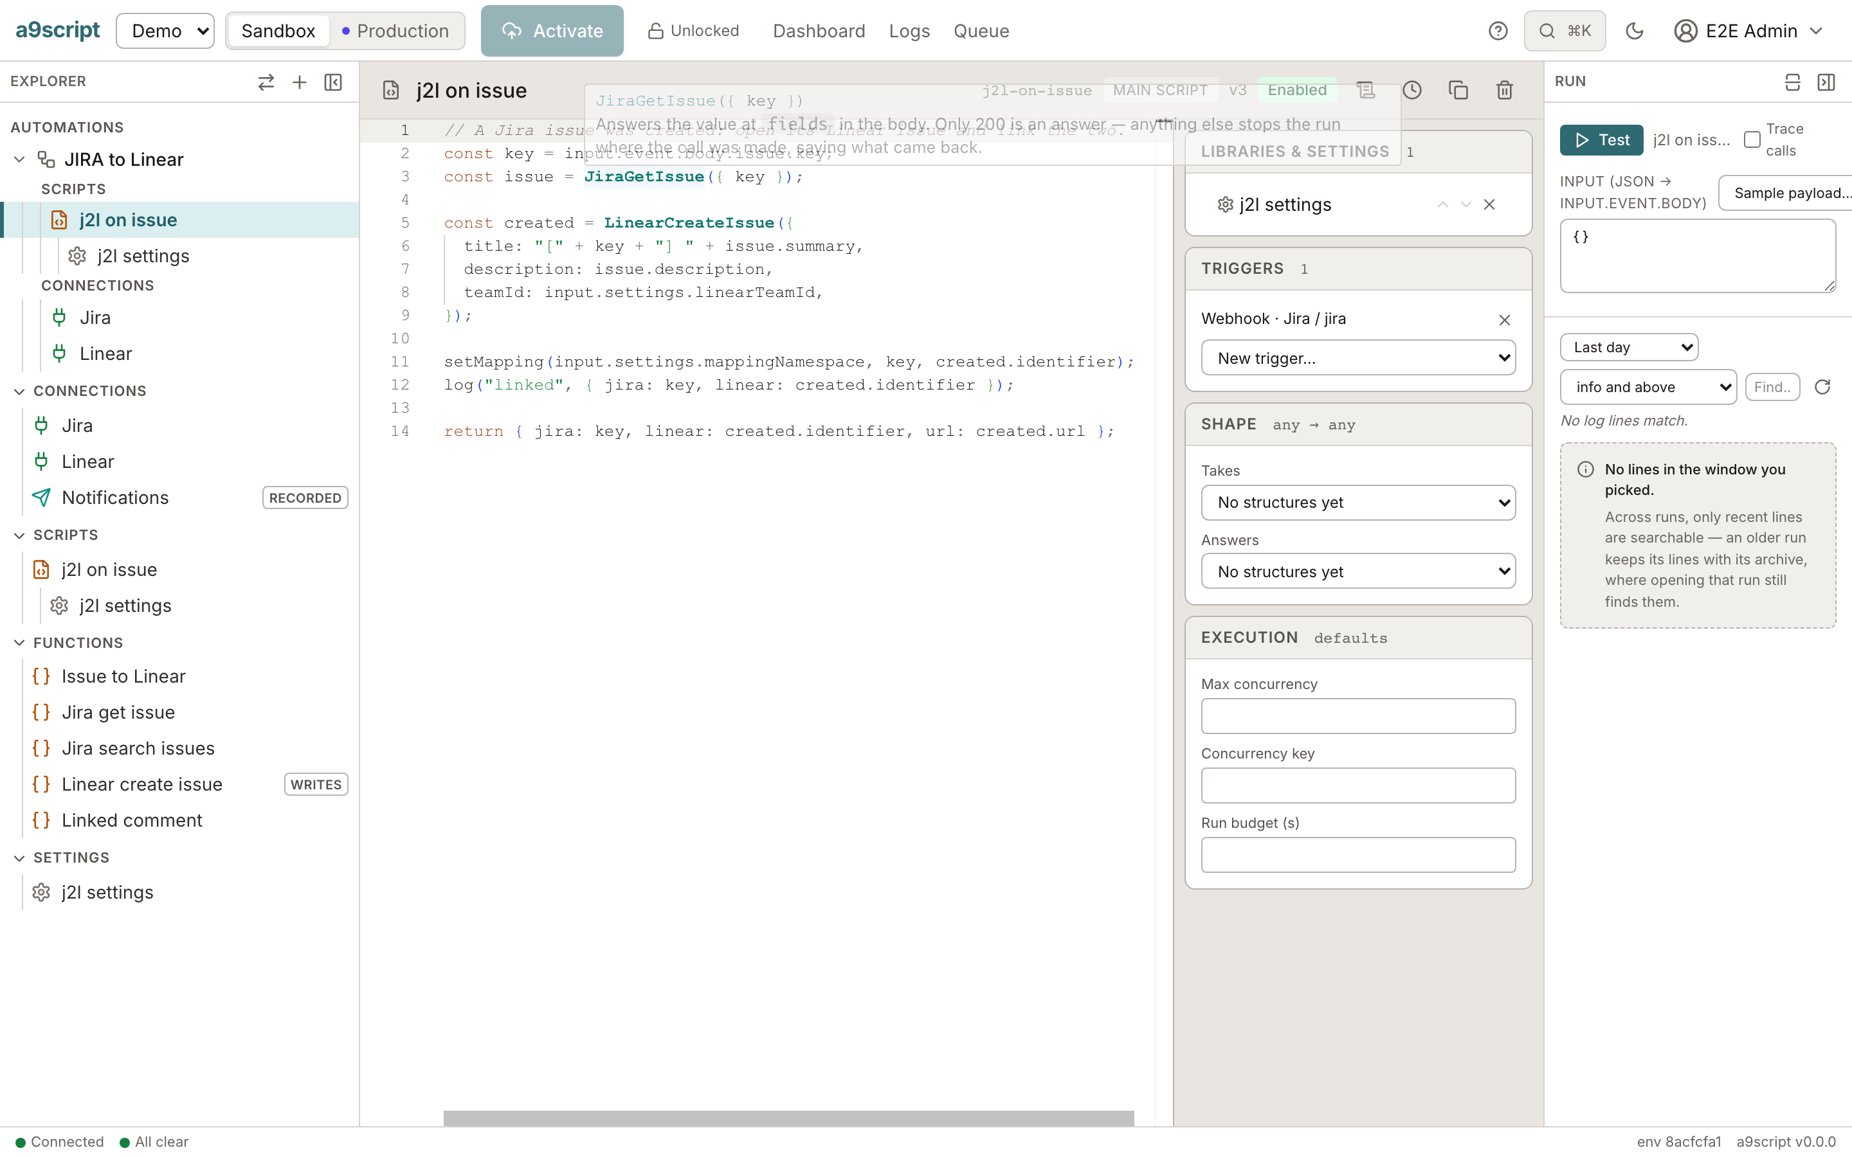The width and height of the screenshot is (1852, 1157).
Task: Refresh logs with circular arrow icon
Action: click(x=1822, y=387)
